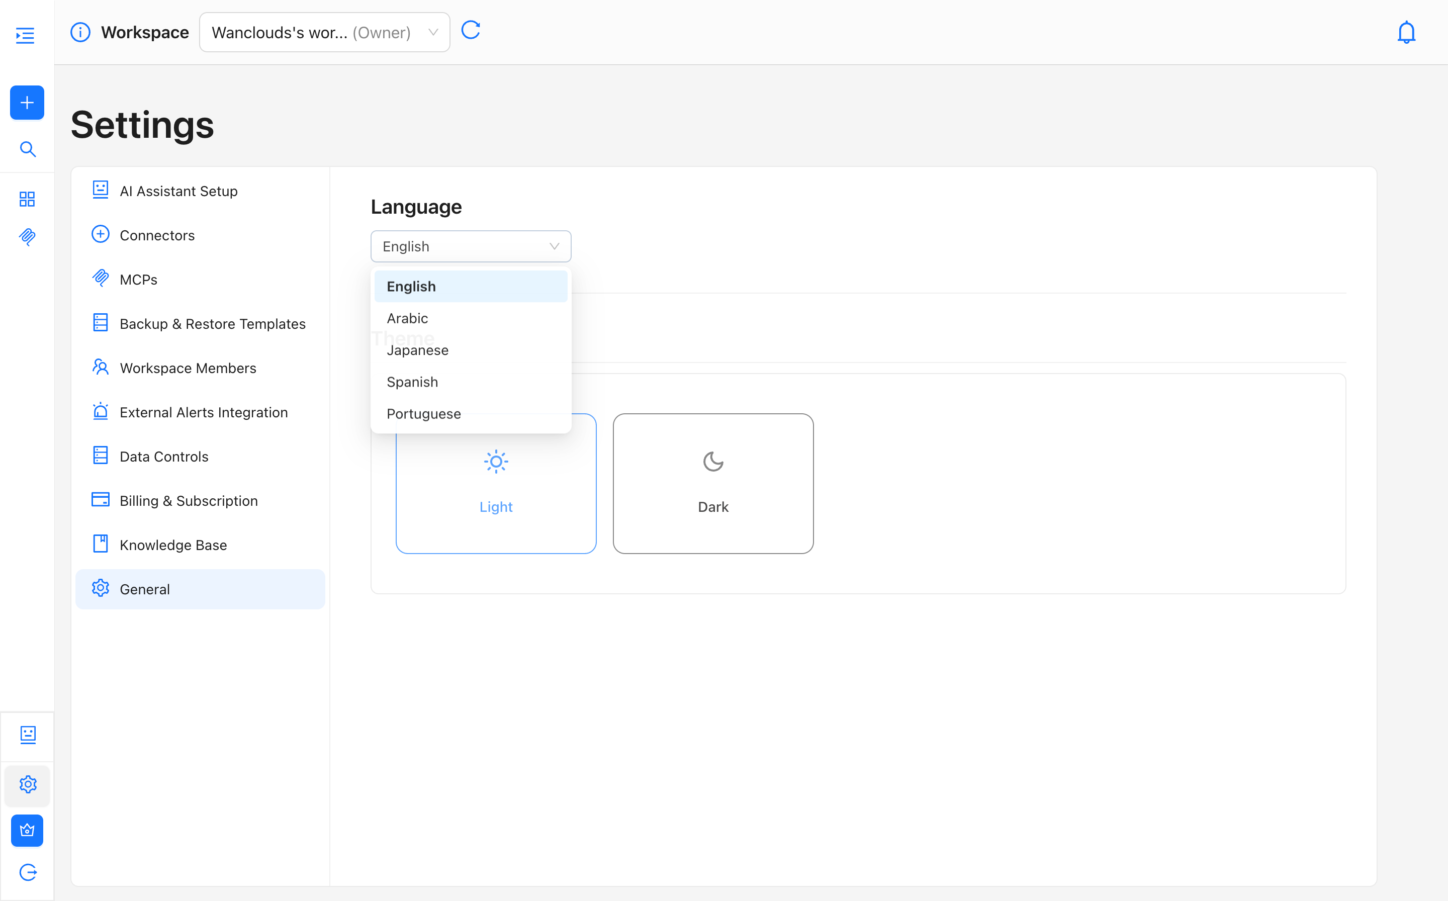
Task: Click the notification bell icon
Action: (x=1406, y=32)
